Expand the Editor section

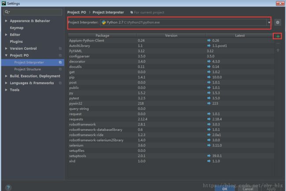click(x=6, y=35)
